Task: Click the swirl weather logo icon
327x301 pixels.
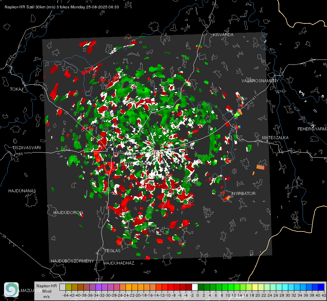Action: (x=11, y=290)
